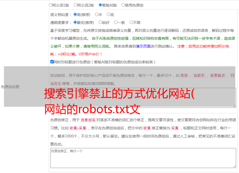Click the 减肥茶 example keyword
Viewport: 239px width, 173px height.
point(199,75)
